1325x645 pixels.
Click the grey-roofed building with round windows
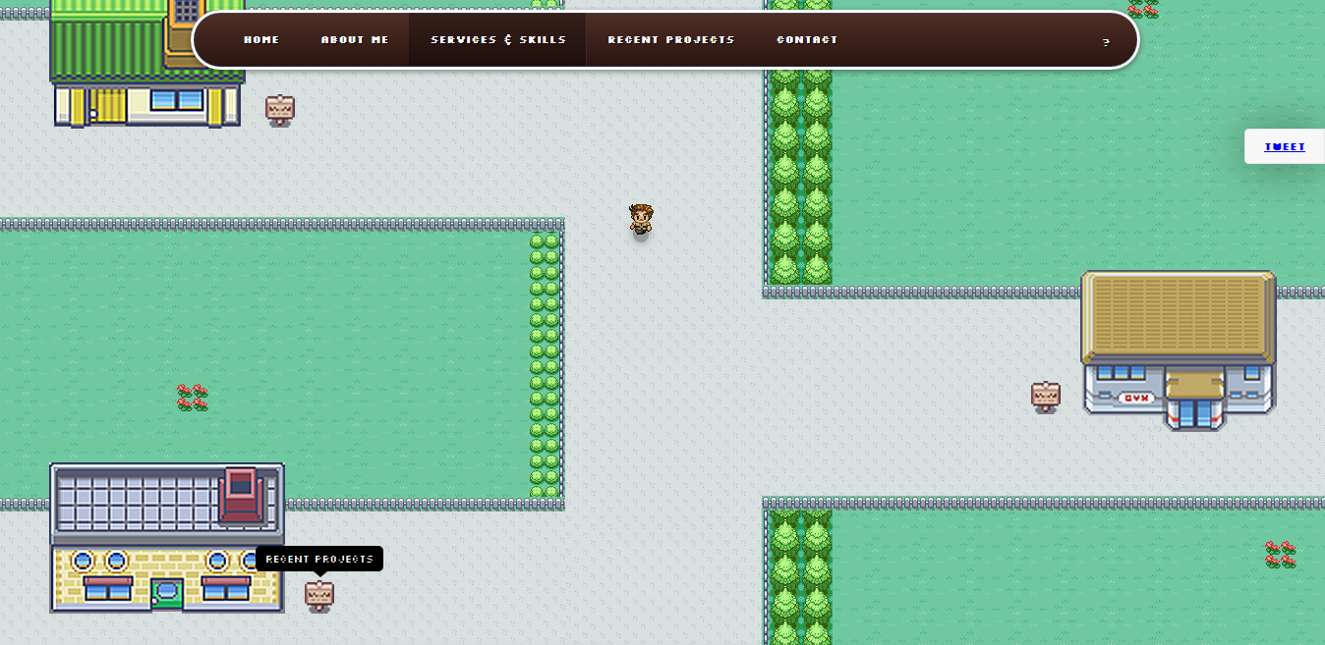(x=167, y=538)
